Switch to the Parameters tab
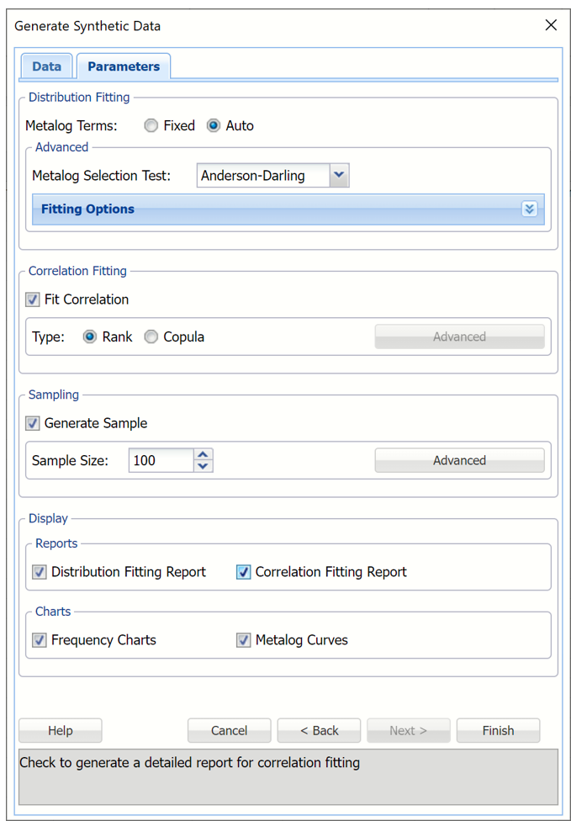The height and width of the screenshot is (821, 571). pyautogui.click(x=123, y=66)
